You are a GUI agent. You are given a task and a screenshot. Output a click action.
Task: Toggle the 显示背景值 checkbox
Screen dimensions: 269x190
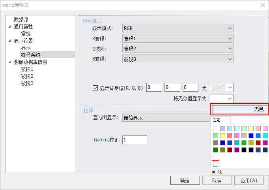point(95,88)
